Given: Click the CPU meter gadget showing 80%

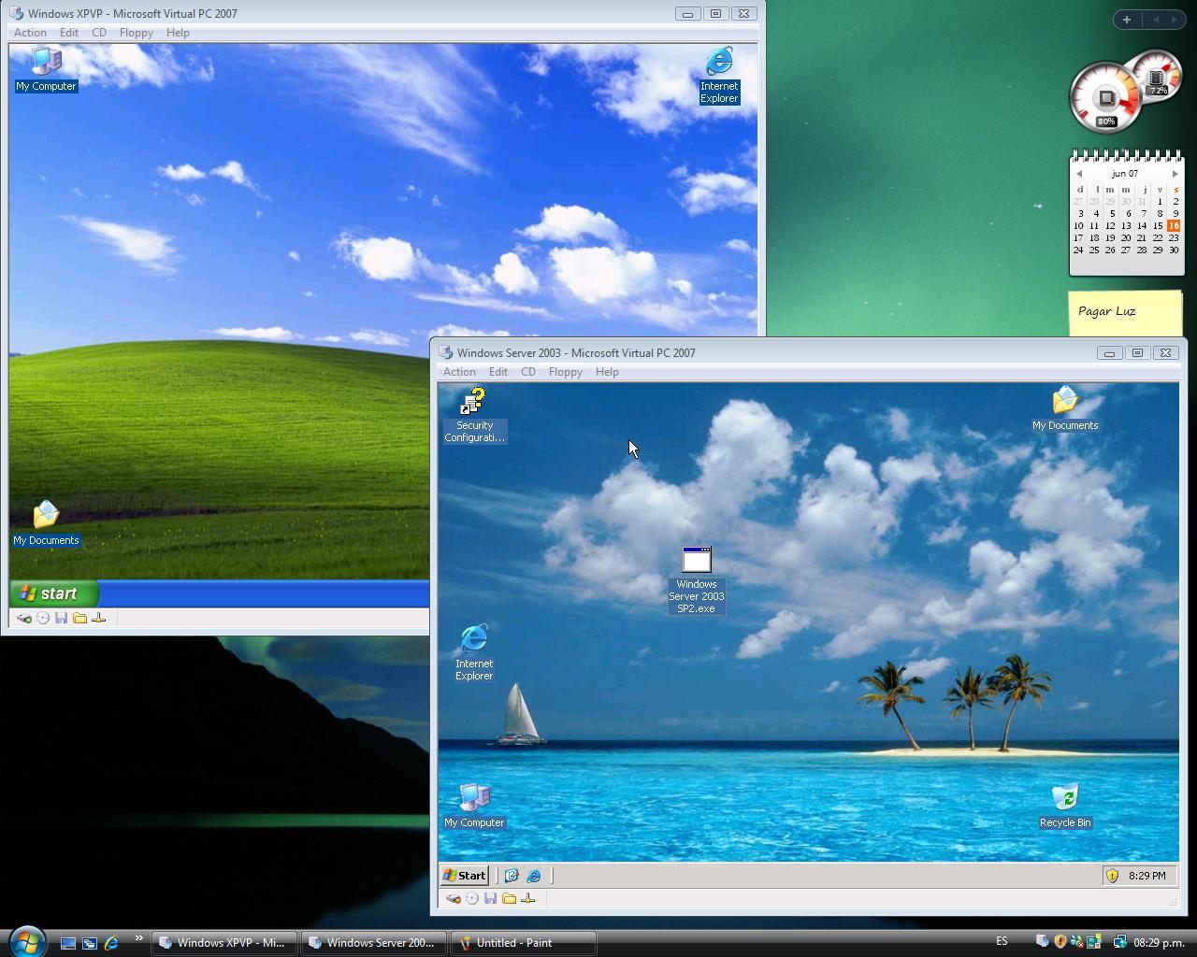Looking at the screenshot, I should tap(1105, 99).
